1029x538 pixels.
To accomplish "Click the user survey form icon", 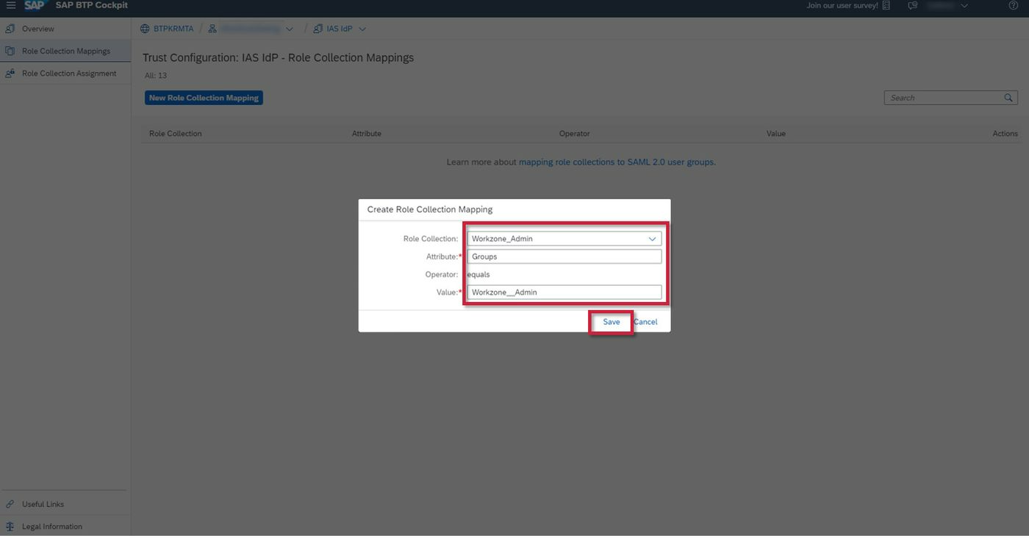I will 886,6.
